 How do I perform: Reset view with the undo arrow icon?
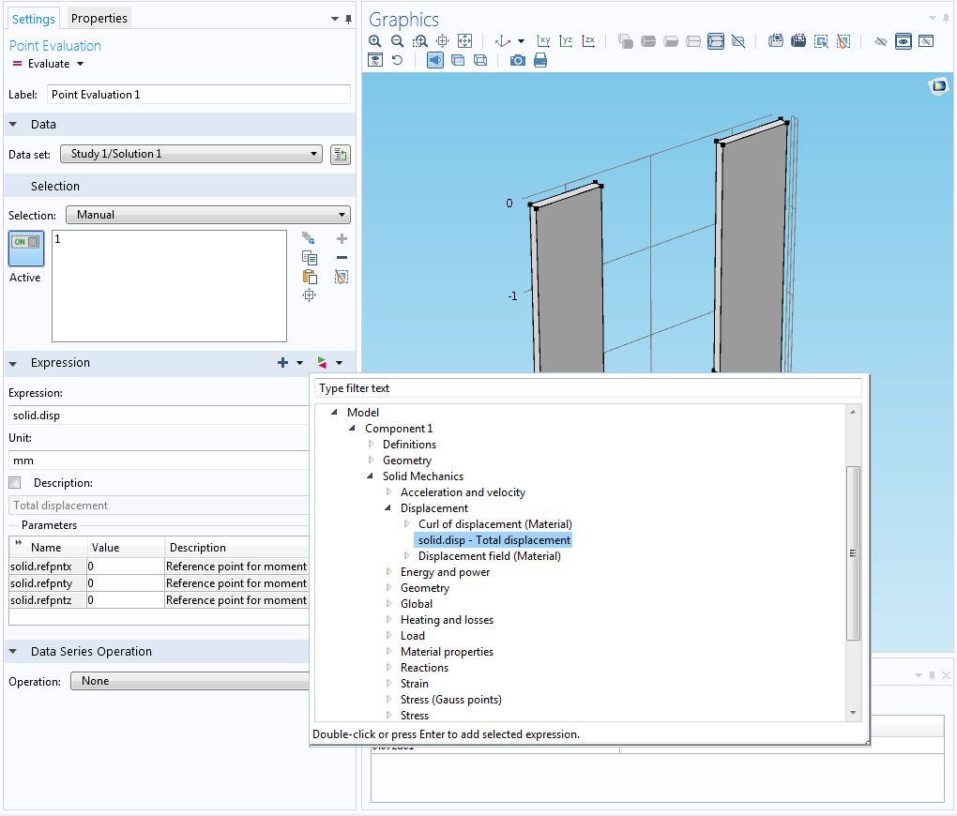(x=397, y=60)
